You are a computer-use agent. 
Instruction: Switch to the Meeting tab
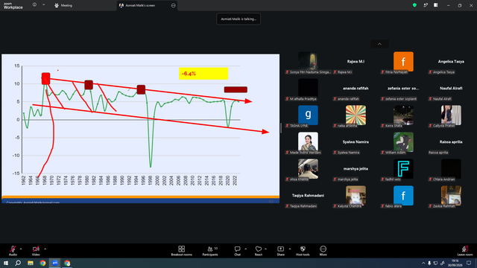pos(63,5)
